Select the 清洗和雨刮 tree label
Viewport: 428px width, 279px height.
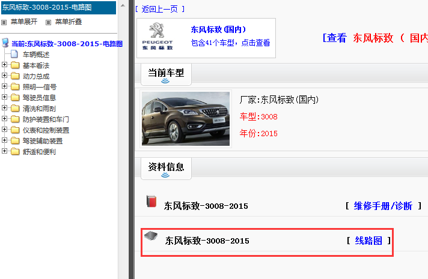coord(39,109)
